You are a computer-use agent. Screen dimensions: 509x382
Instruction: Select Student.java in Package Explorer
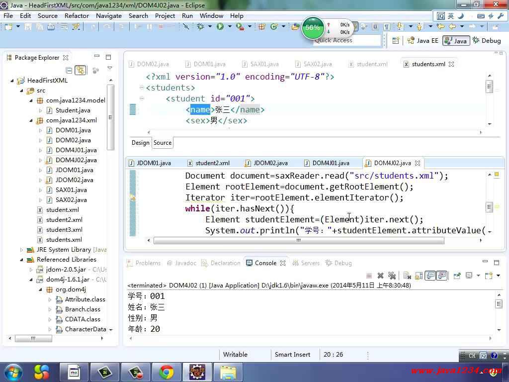point(69,110)
